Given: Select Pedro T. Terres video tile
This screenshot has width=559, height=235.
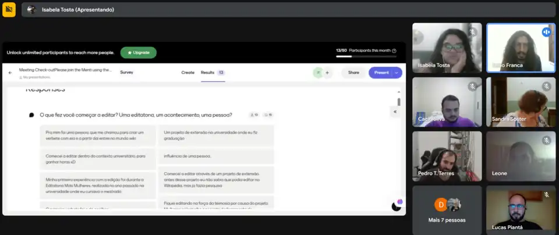Looking at the screenshot, I should point(447,156).
